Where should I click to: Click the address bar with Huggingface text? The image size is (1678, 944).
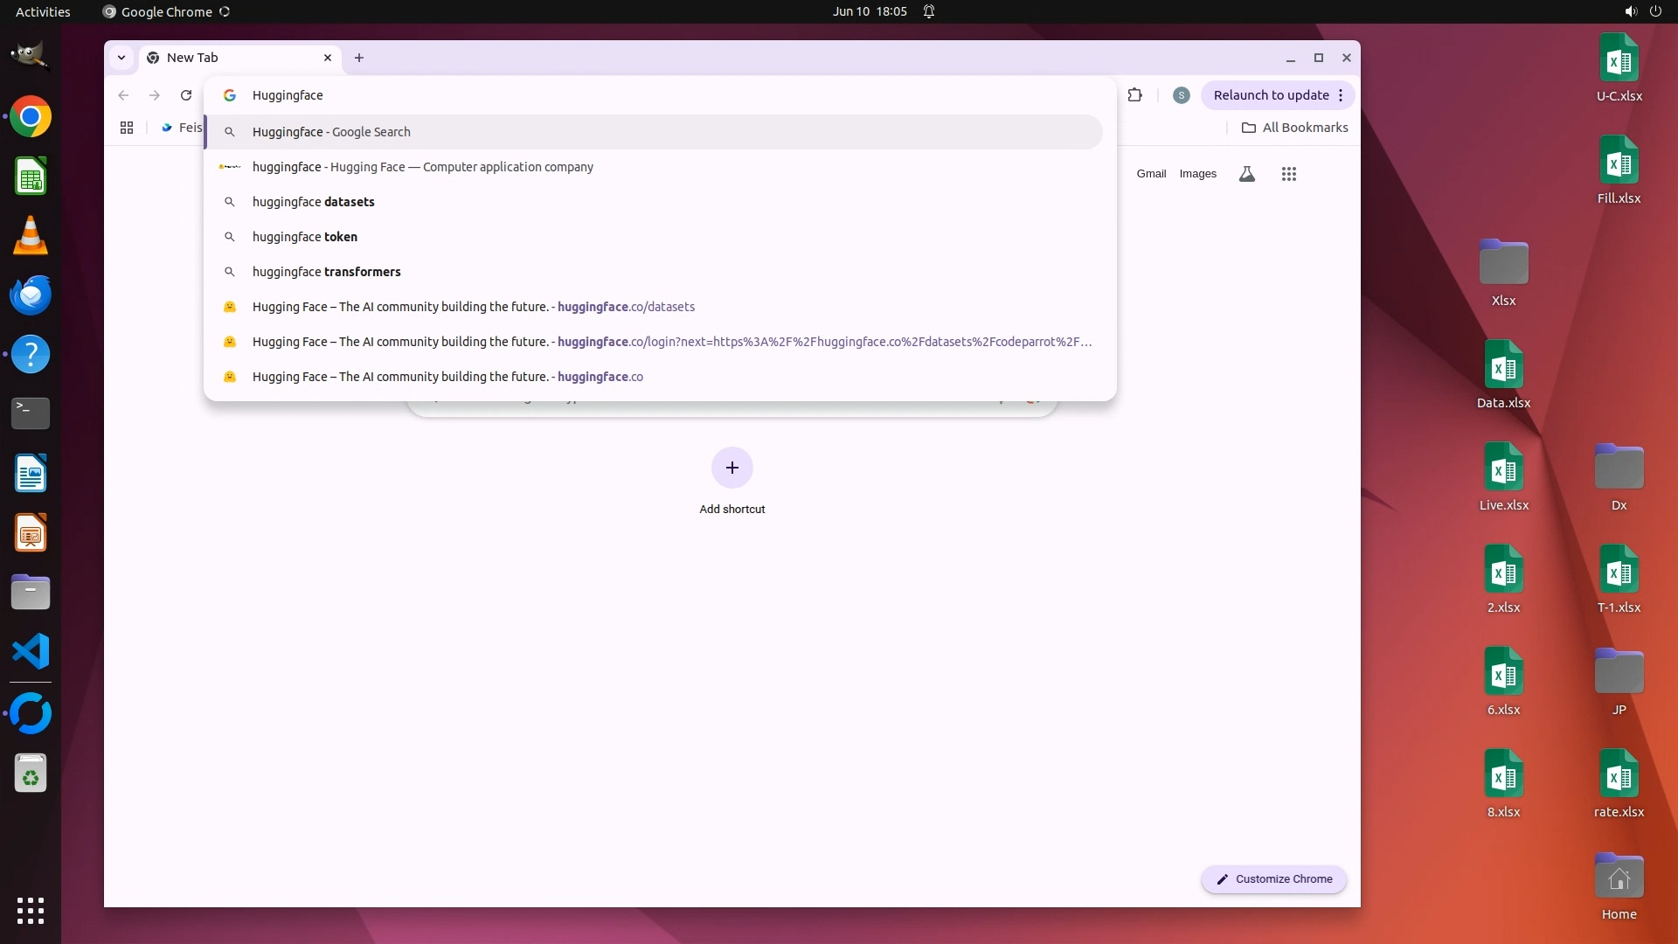pyautogui.click(x=612, y=95)
